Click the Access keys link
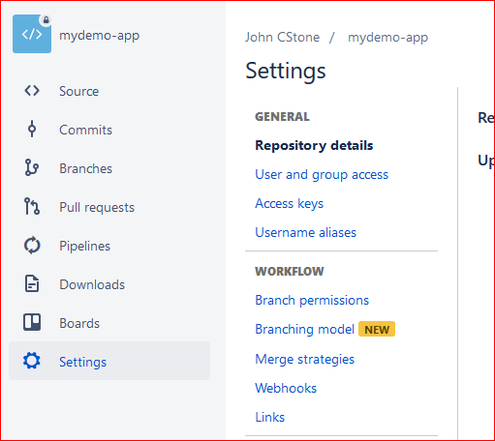 [x=289, y=204]
